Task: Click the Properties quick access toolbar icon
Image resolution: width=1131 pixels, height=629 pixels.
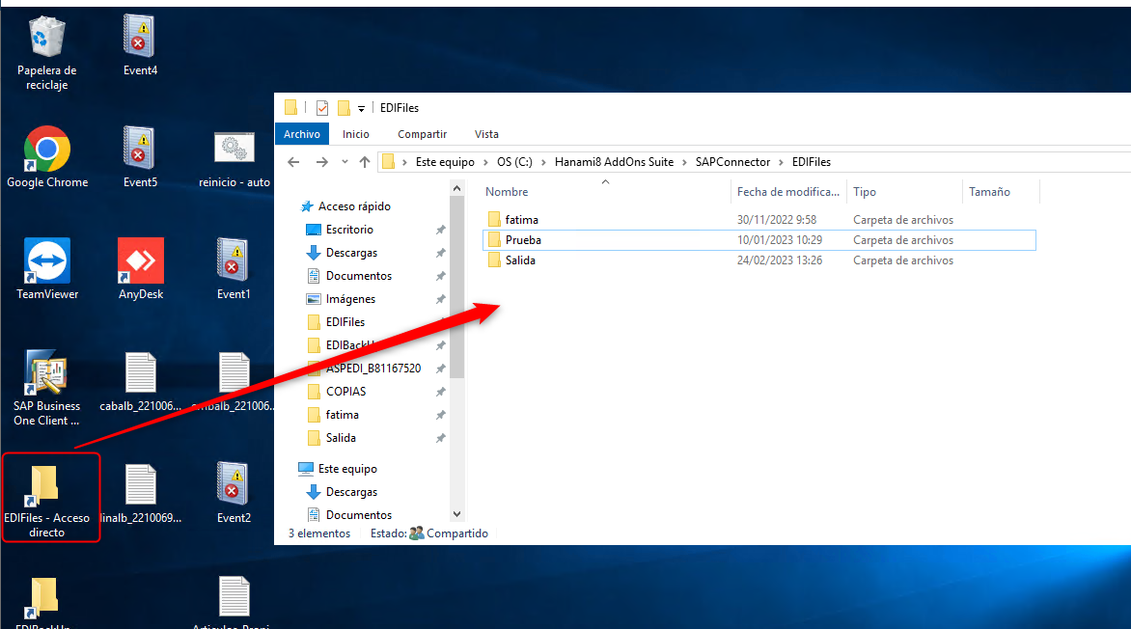Action: click(322, 108)
